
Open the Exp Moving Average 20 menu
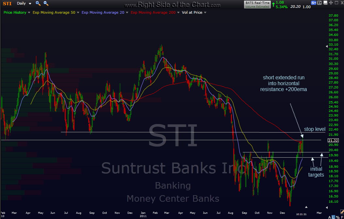tap(105, 12)
